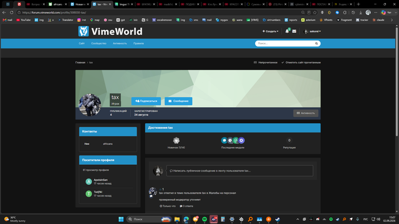Open Windows Start menu

(121, 219)
